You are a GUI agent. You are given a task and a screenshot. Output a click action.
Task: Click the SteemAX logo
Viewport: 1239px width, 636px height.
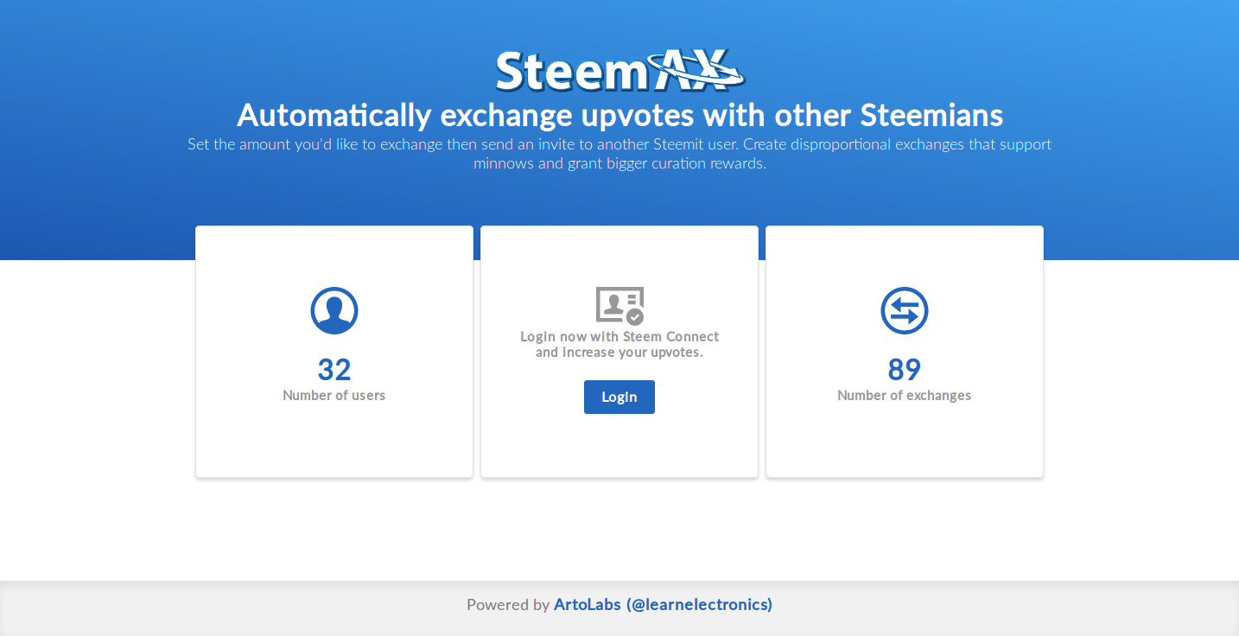pyautogui.click(x=619, y=71)
